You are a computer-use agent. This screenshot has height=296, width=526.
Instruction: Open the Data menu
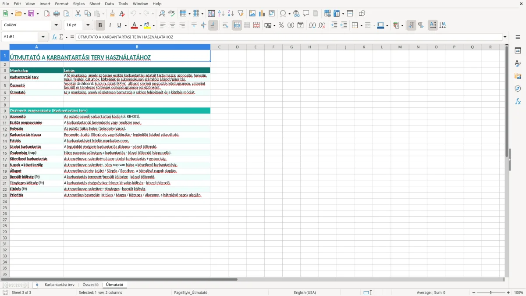110,4
